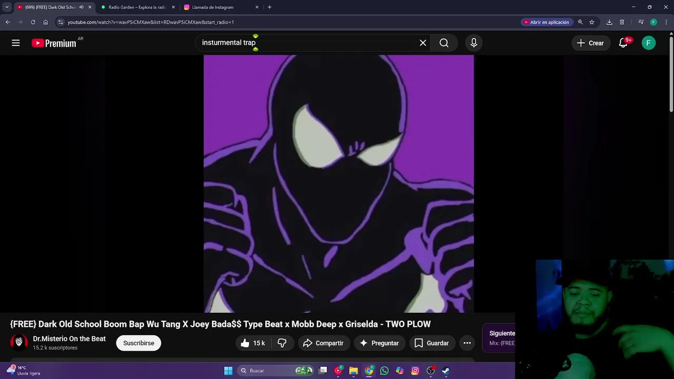This screenshot has width=674, height=379.
Task: Close the Llamada de Instagram tab
Action: pos(257,7)
